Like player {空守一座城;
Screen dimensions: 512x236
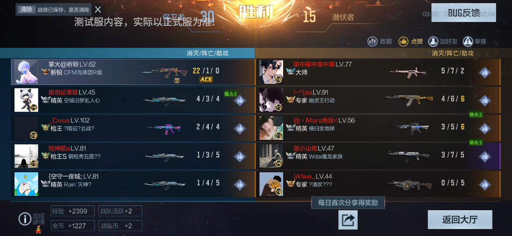coord(240,184)
